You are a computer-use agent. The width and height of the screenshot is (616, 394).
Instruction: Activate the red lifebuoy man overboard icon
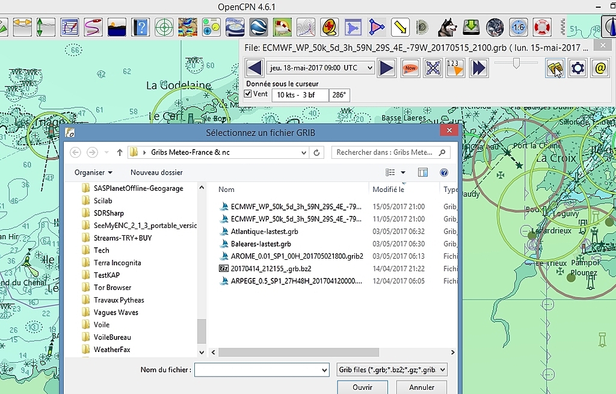[542, 27]
